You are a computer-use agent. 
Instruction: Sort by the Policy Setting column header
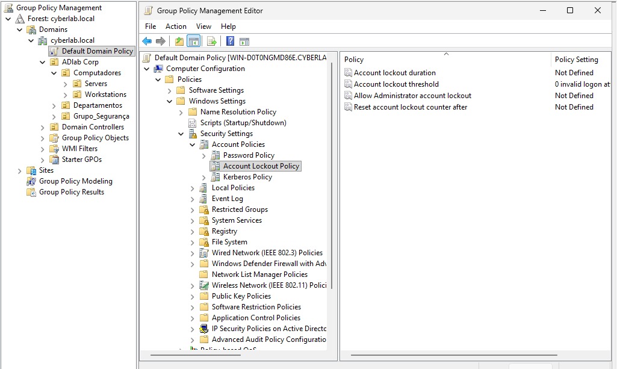point(580,60)
